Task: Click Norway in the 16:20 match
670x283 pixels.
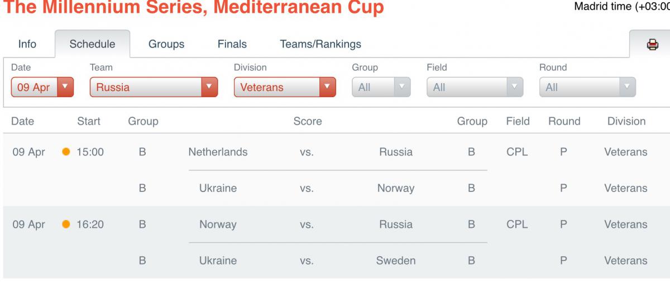Action: (218, 224)
